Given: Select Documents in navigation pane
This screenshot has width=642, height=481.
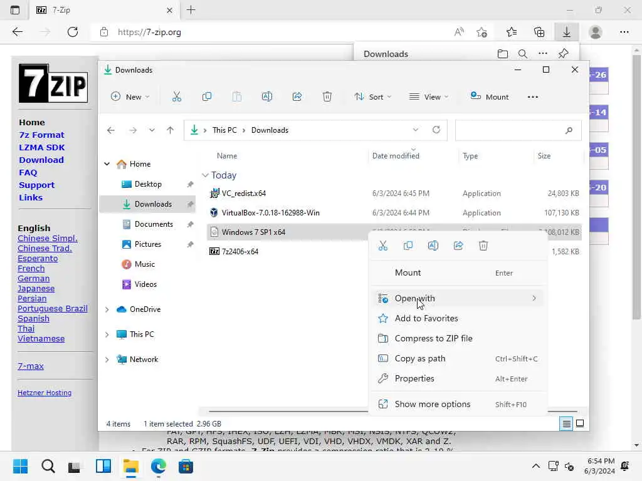Looking at the screenshot, I should 147,224.
